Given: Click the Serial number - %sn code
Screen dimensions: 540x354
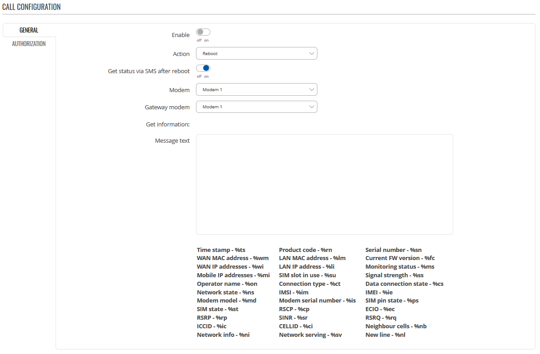Looking at the screenshot, I should 393,250.
